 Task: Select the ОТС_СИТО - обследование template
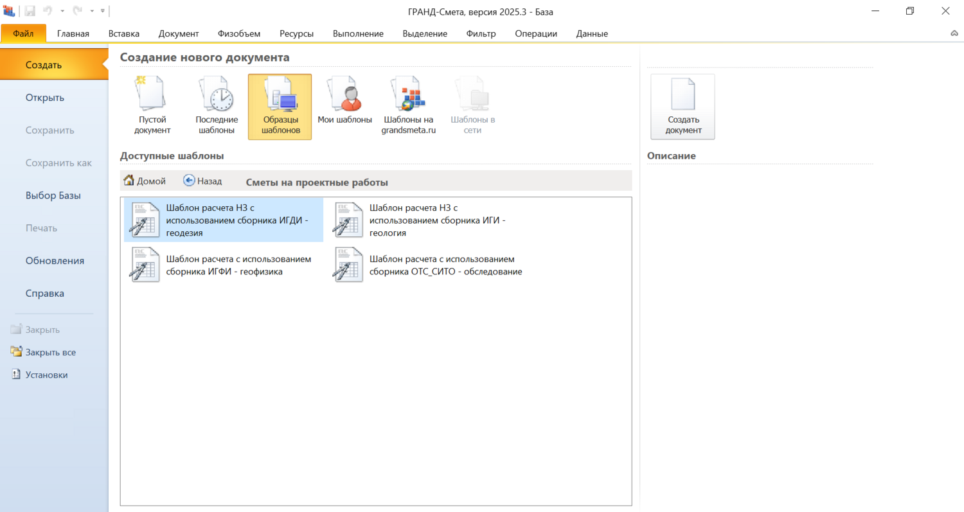coord(427,265)
